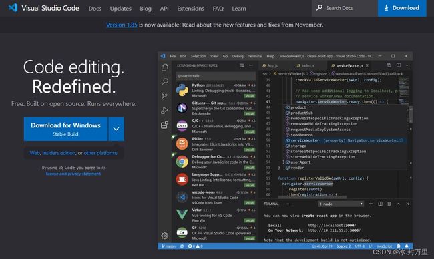Click the Visual Studio Code logo
This screenshot has width=434, height=259.
click(13, 8)
